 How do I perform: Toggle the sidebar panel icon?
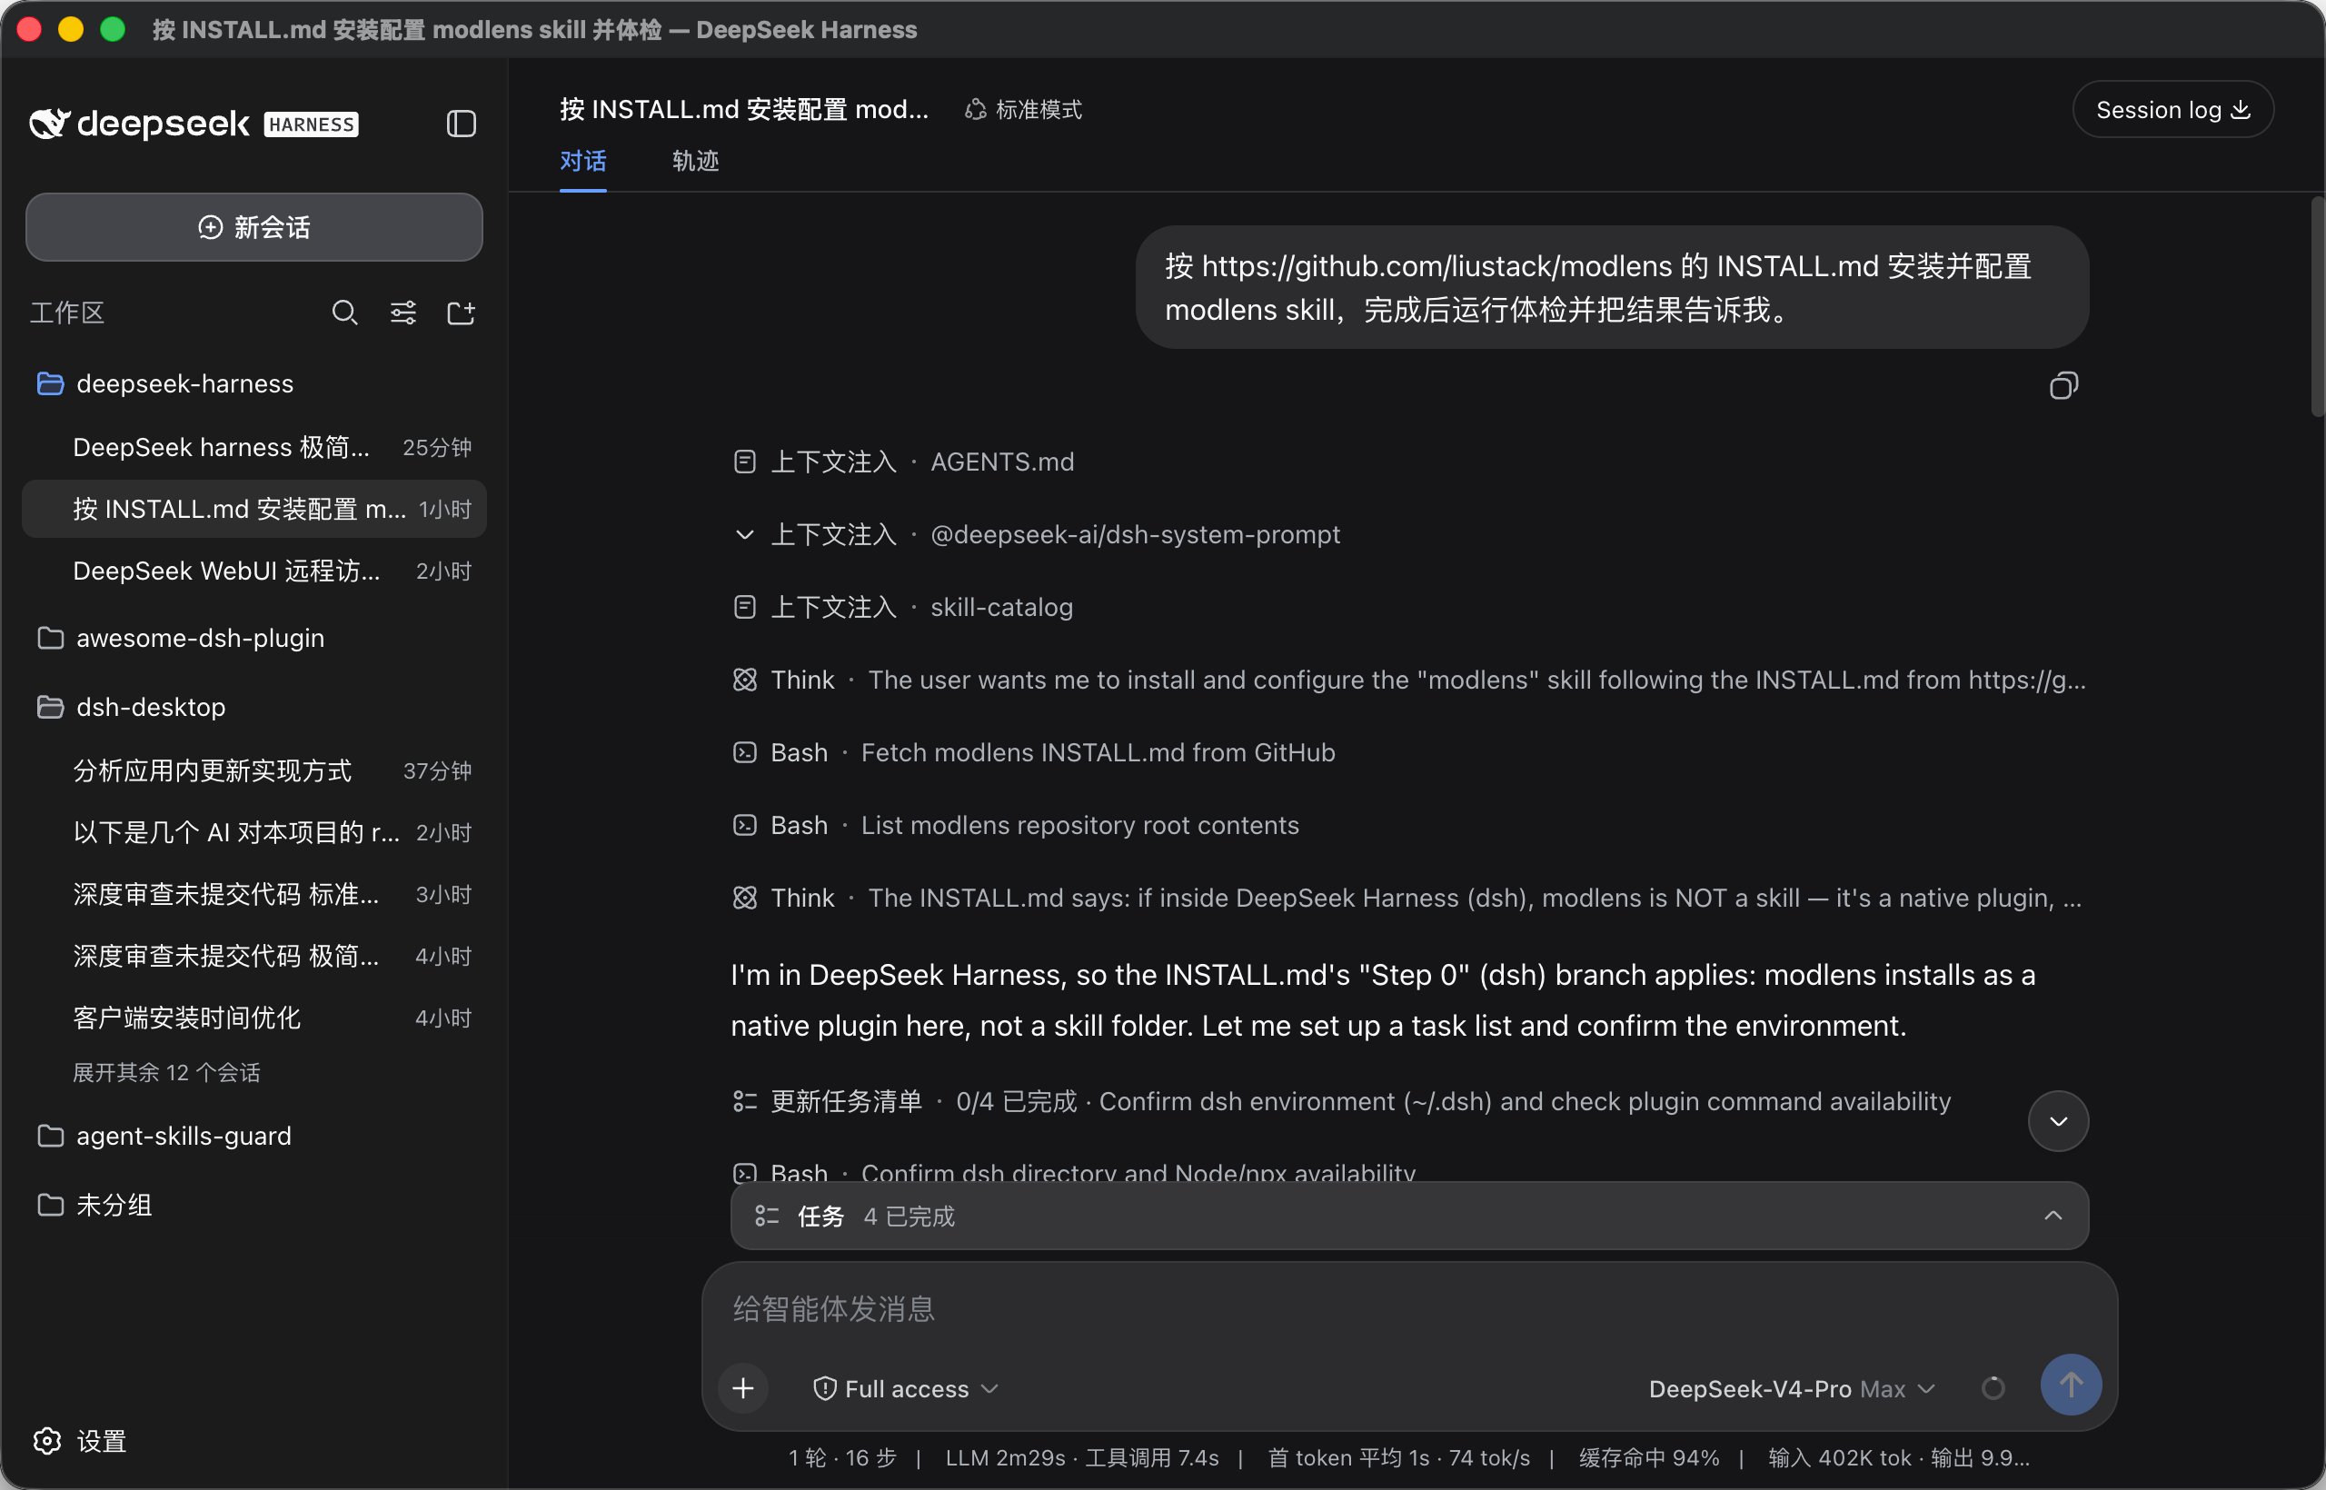(461, 124)
